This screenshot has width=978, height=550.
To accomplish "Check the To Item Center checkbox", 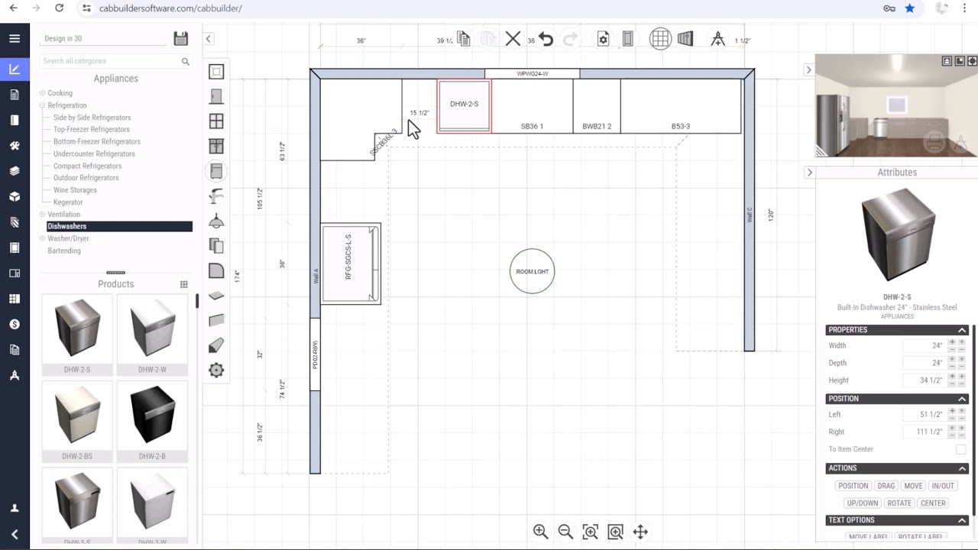I will [x=961, y=449].
